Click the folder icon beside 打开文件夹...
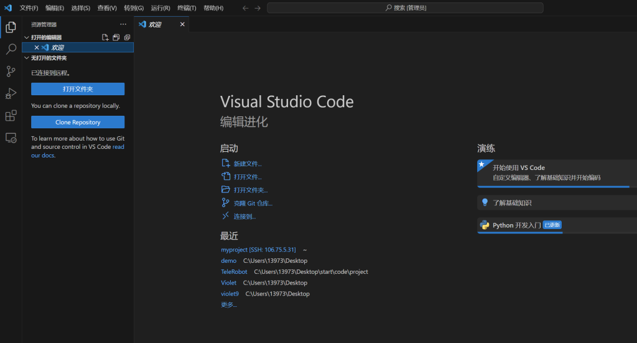Image resolution: width=637 pixels, height=343 pixels. [x=225, y=189]
